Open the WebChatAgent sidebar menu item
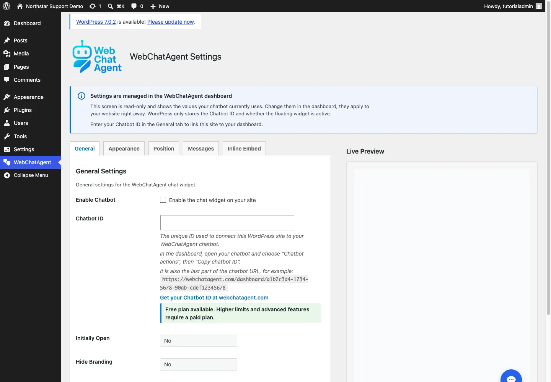The image size is (551, 382). (x=31, y=162)
